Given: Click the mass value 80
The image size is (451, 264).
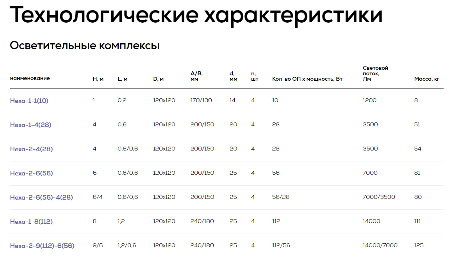Looking at the screenshot, I should click(418, 197).
